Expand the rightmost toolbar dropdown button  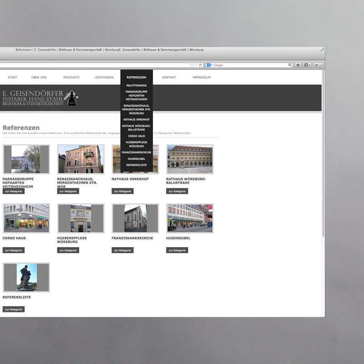pos(318,65)
